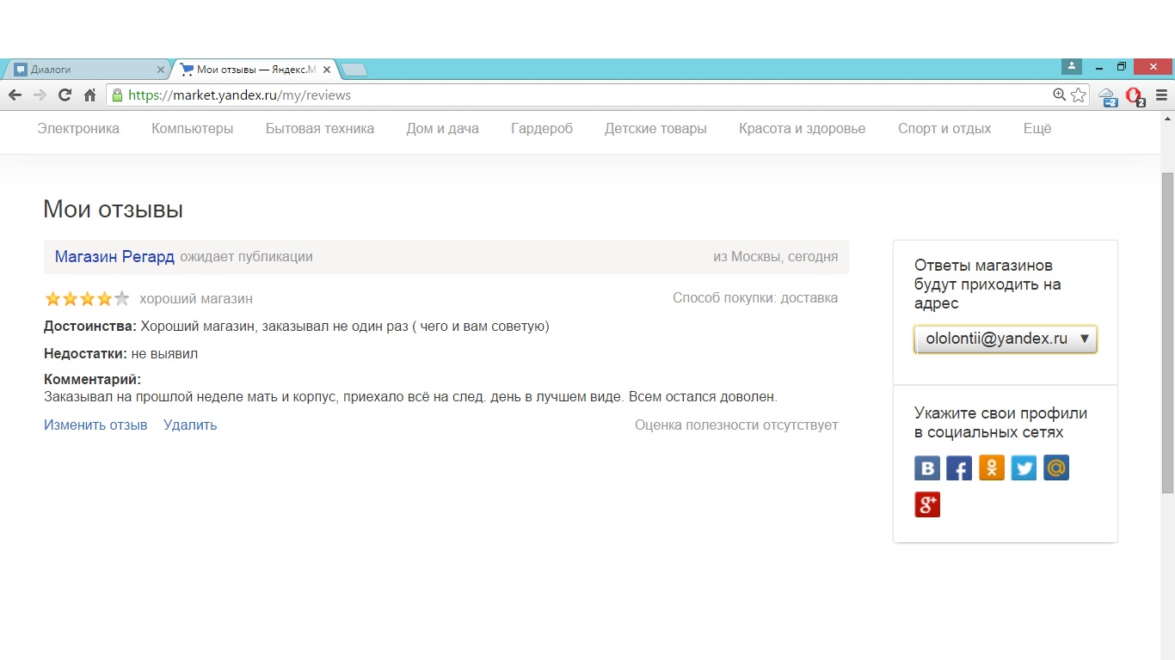Open the ololontii@yandex.ru email dropdown
The image size is (1175, 660).
pos(1006,339)
